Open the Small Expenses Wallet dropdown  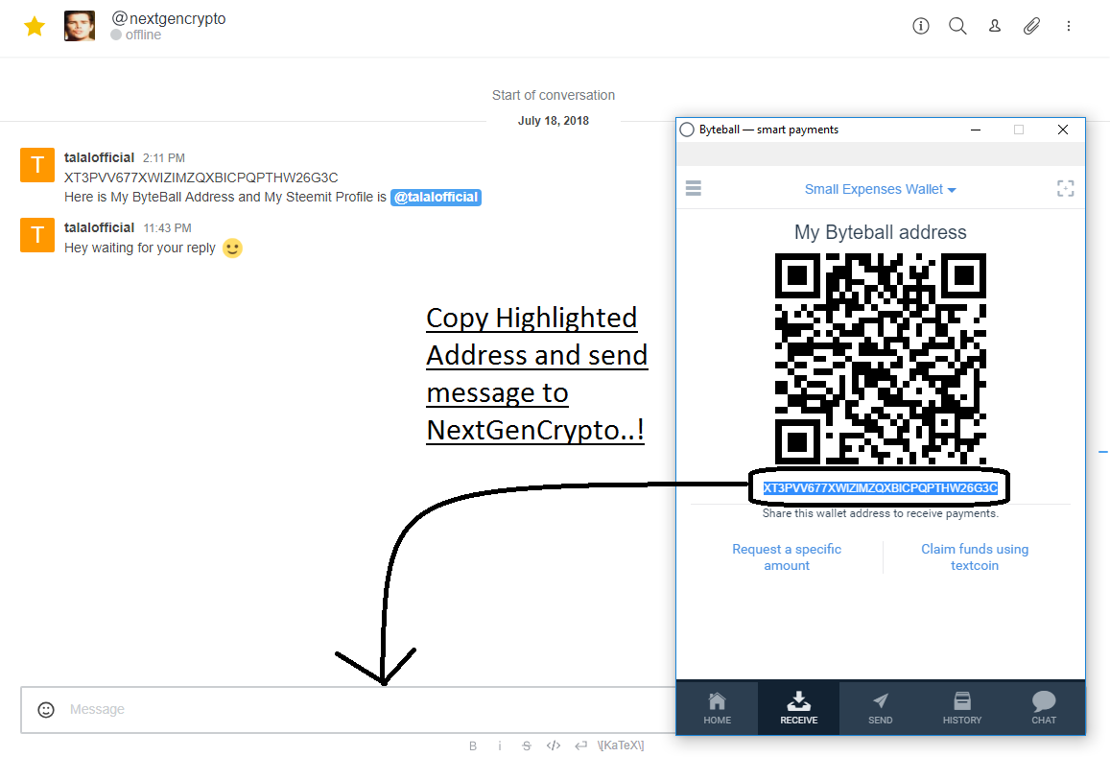tap(880, 189)
